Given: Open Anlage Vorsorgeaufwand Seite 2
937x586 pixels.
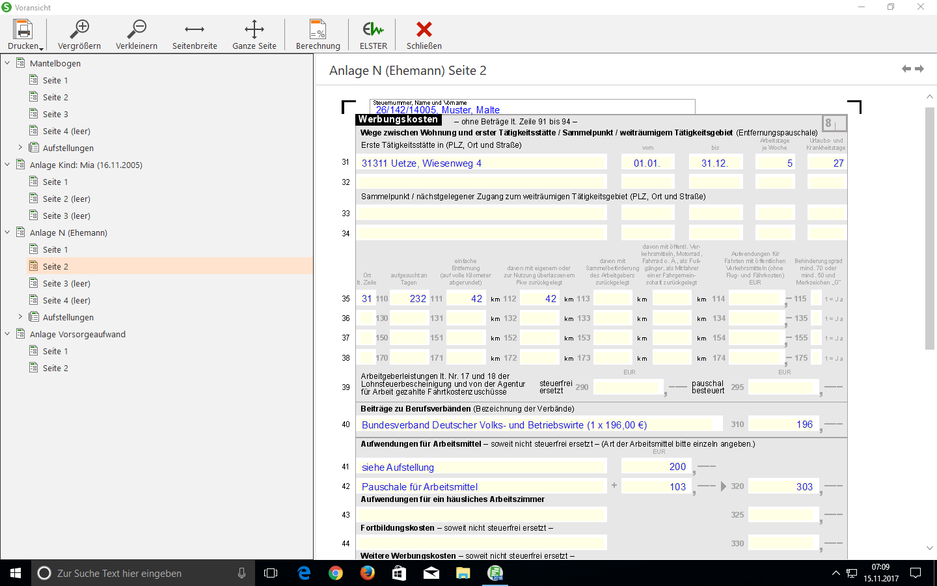Looking at the screenshot, I should (55, 368).
